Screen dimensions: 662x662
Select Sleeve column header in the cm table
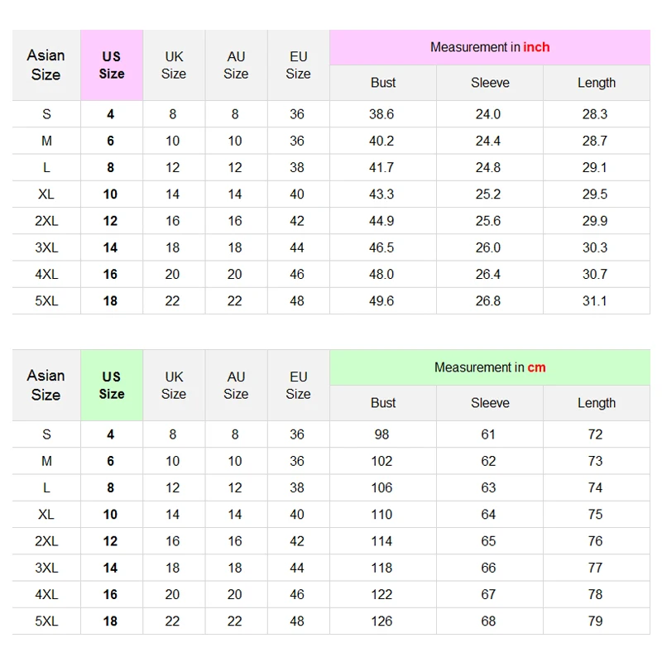pos(490,403)
